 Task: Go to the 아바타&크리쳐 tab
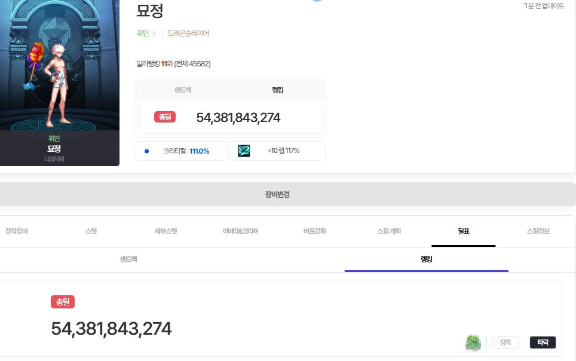(x=240, y=231)
